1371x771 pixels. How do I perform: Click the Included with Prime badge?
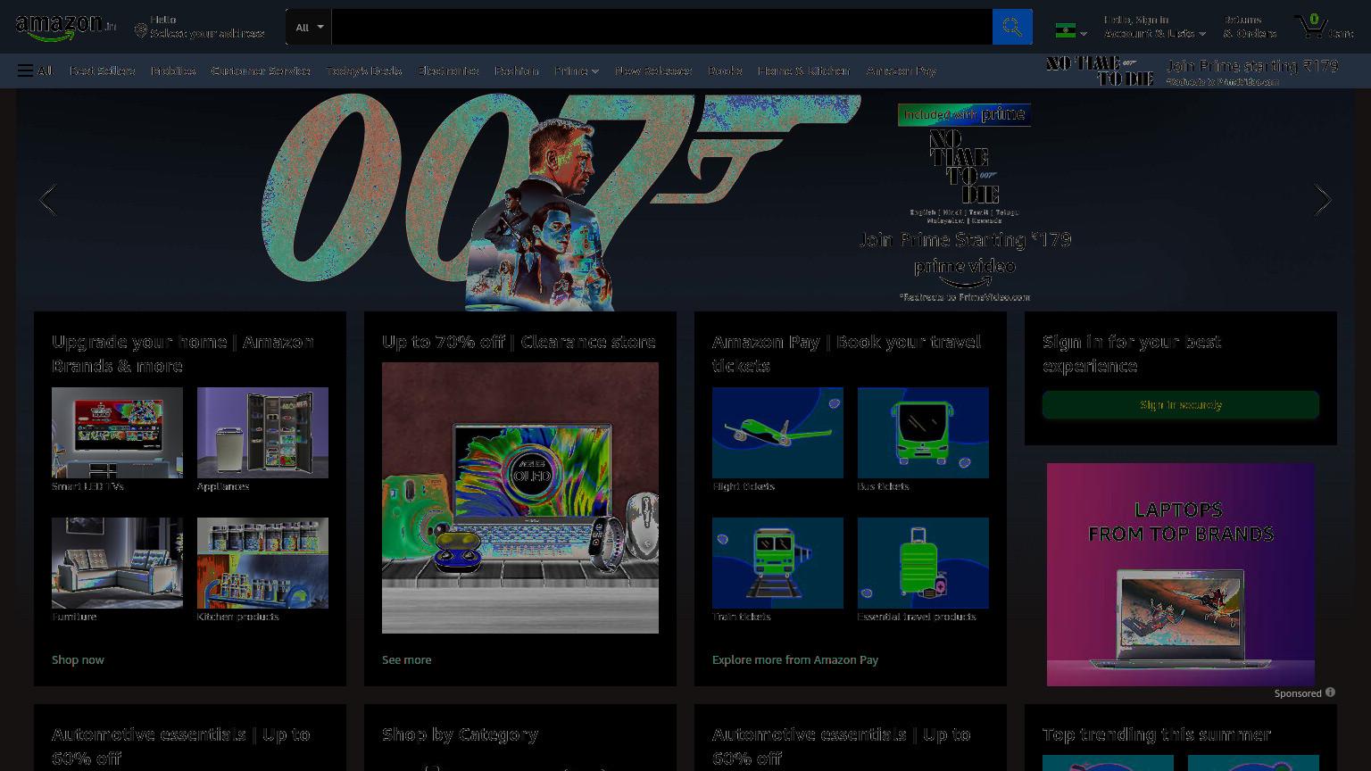[964, 114]
